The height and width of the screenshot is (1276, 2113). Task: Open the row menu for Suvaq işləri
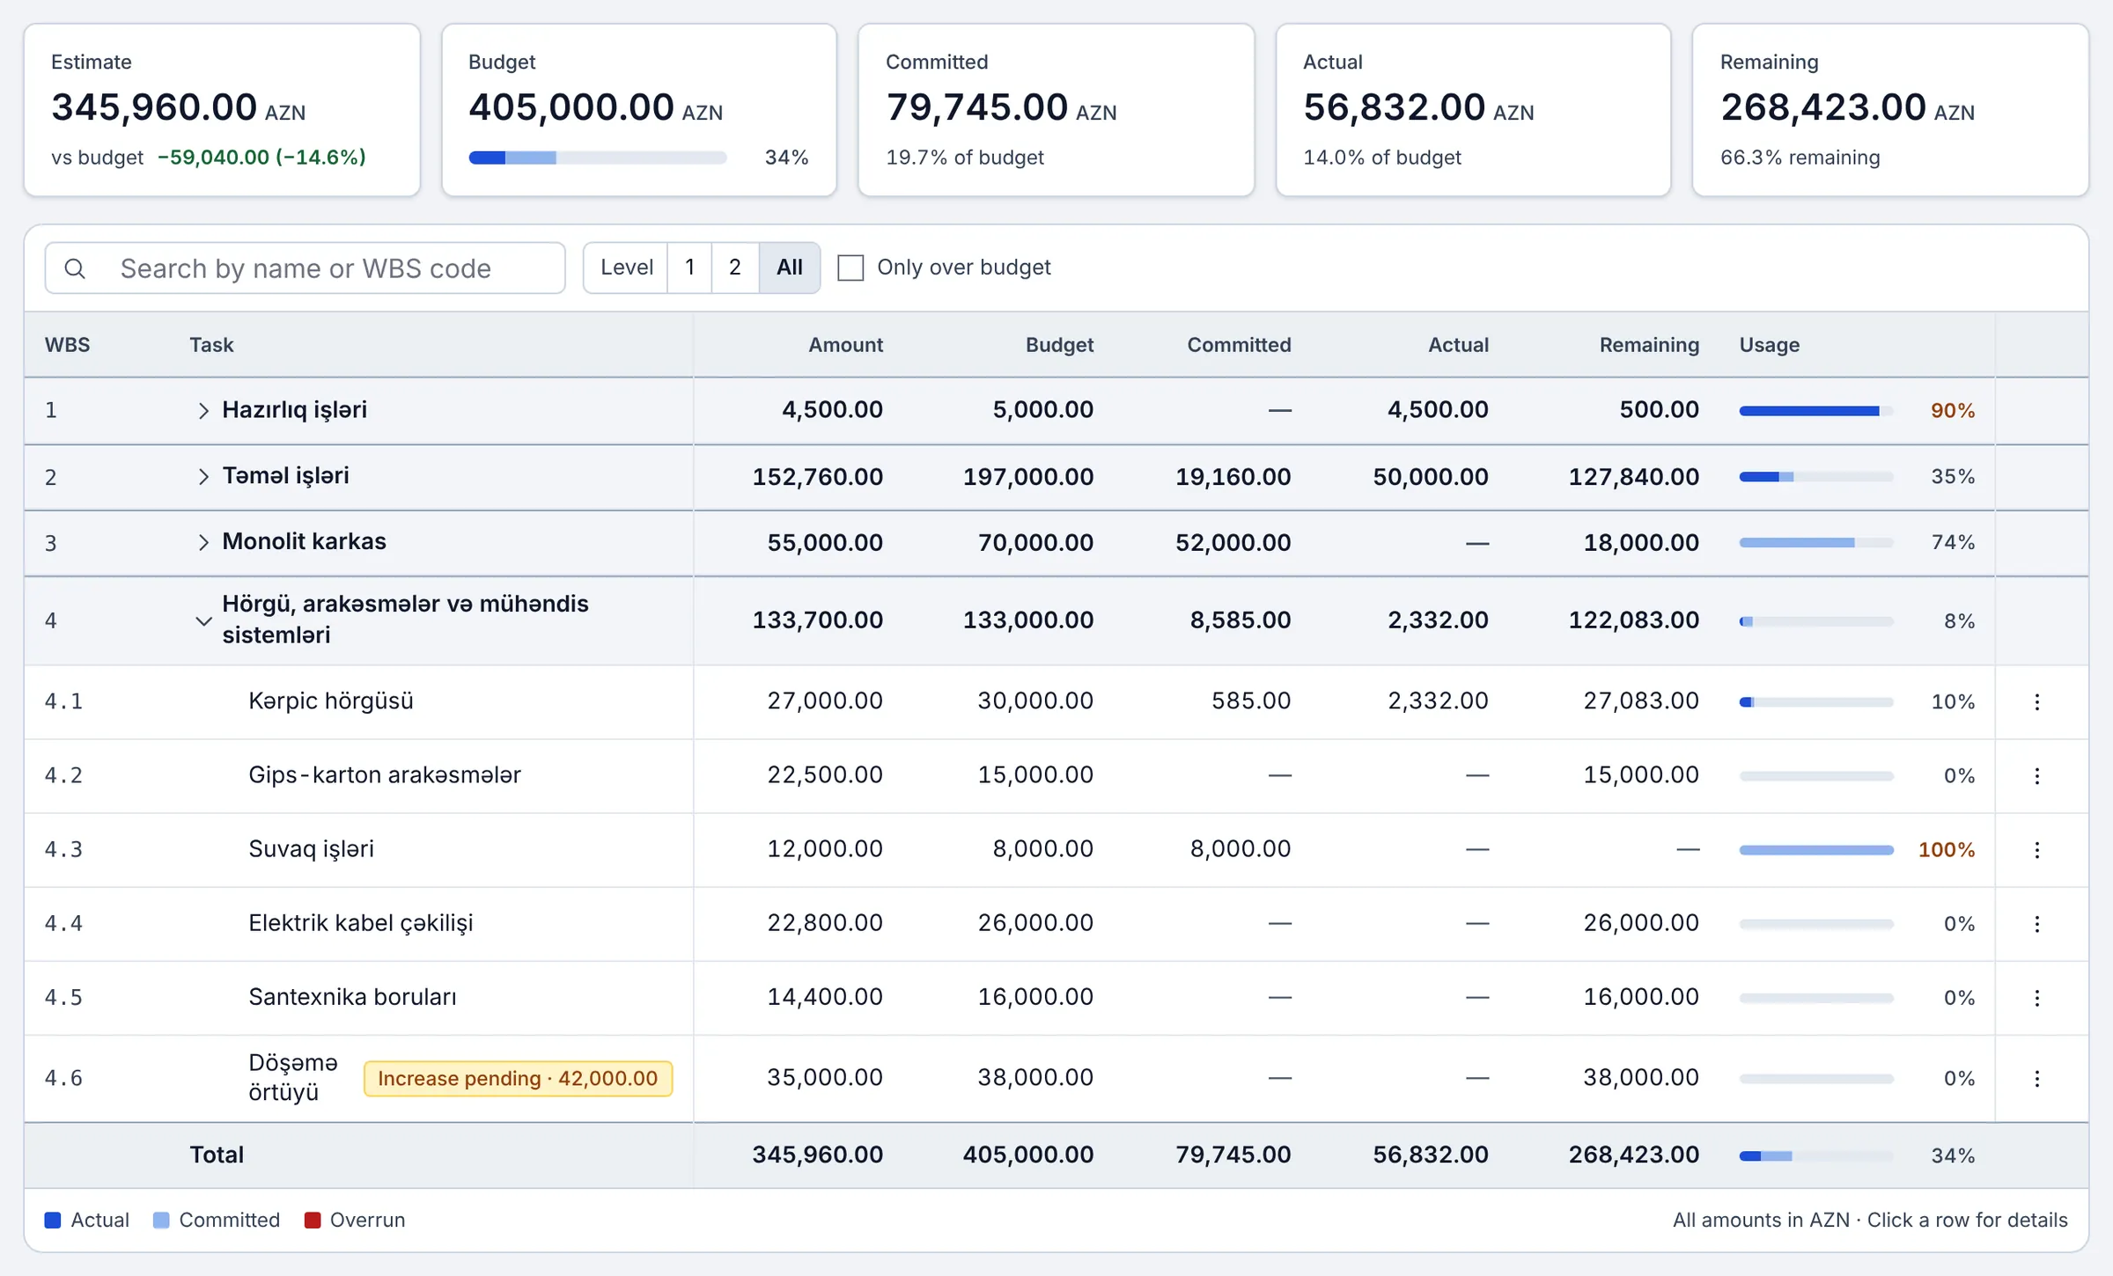click(x=2037, y=849)
